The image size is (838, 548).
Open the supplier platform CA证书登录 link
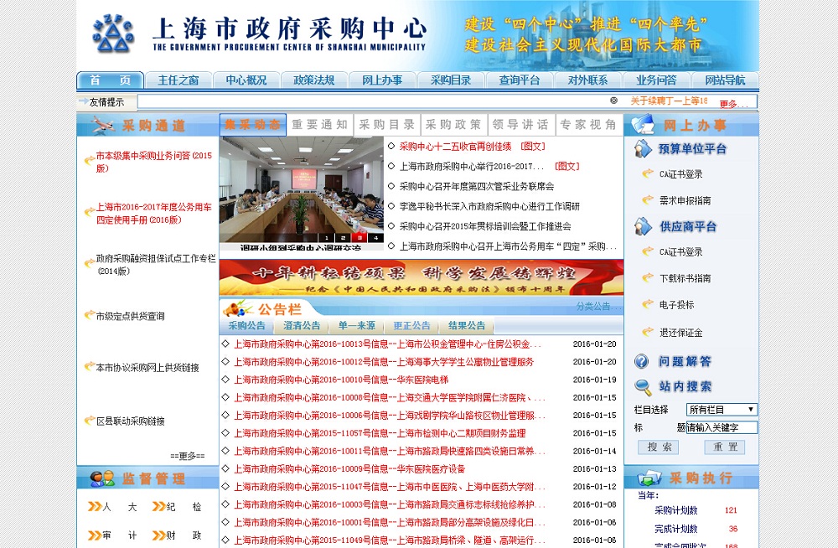[680, 252]
